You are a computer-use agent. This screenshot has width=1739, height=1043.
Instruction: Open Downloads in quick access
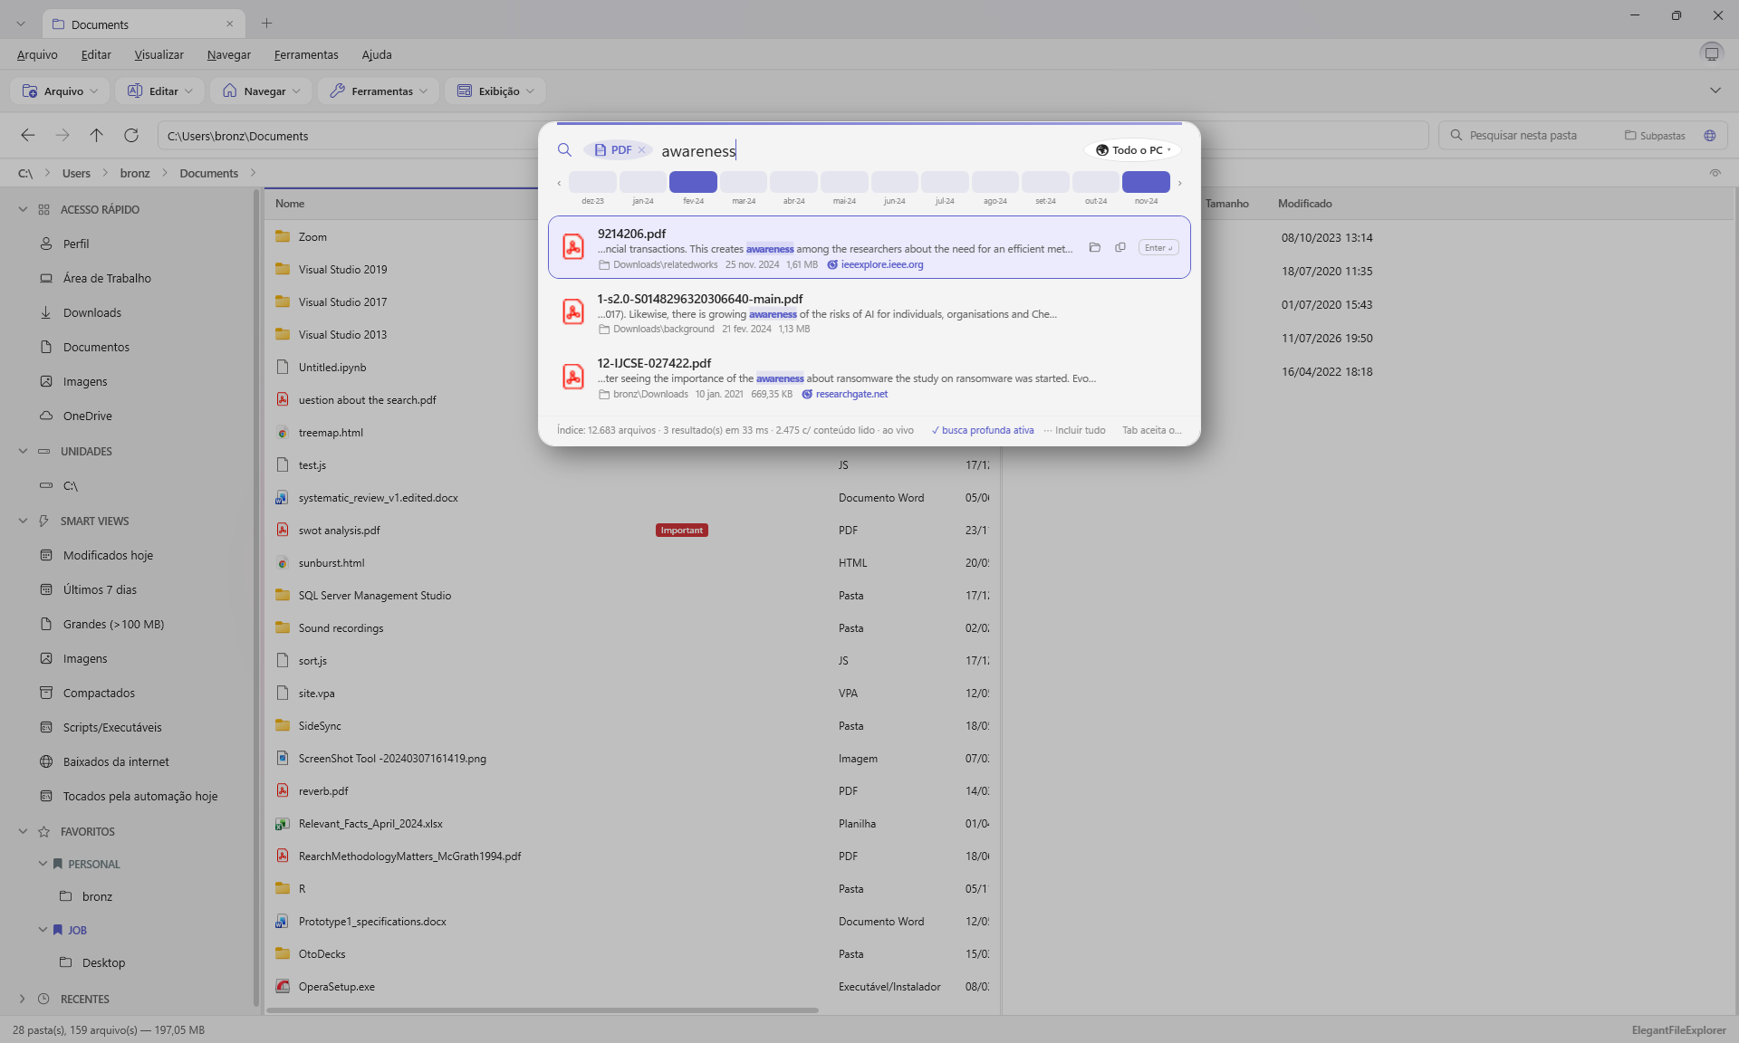pyautogui.click(x=91, y=312)
